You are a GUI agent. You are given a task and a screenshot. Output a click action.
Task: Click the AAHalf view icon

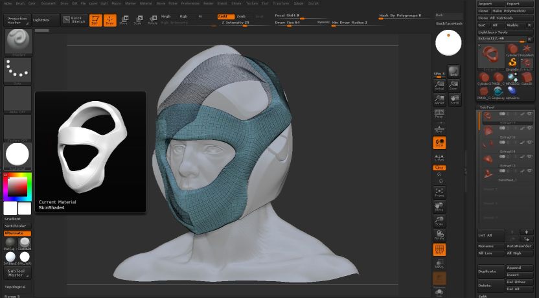click(439, 99)
